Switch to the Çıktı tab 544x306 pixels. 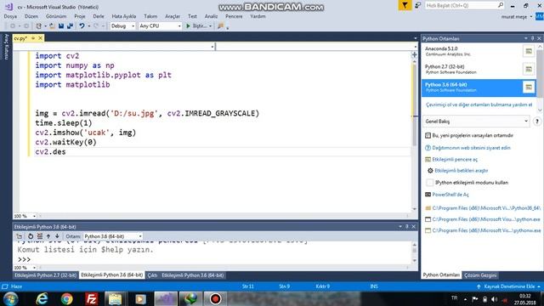152,275
